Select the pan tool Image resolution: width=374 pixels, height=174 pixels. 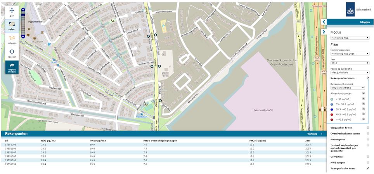12,11
